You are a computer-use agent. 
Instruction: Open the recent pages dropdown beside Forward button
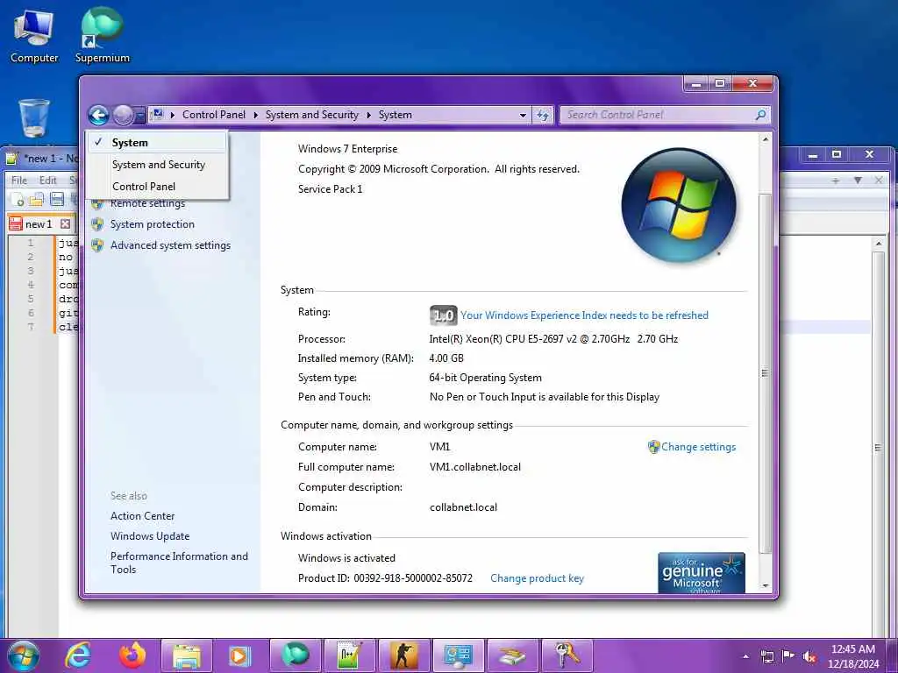pos(139,116)
